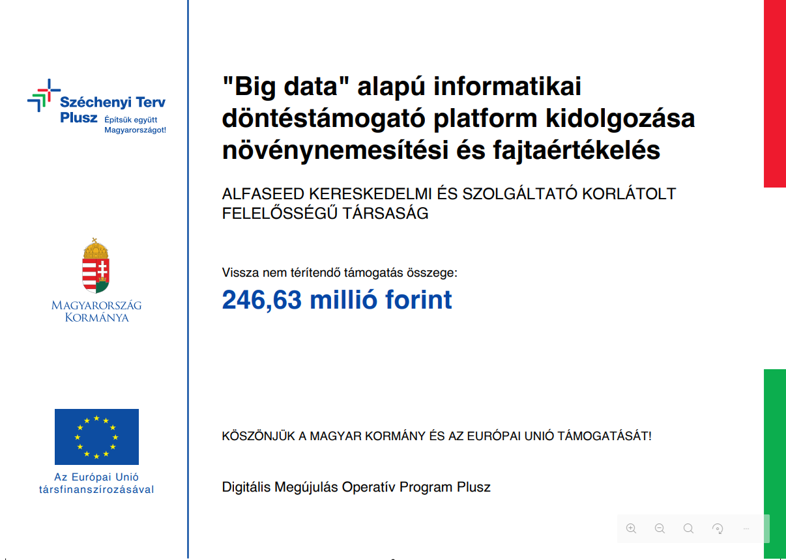Click the Széchenyi Terv Plusz cross logo
This screenshot has width=786, height=560.
(42, 96)
